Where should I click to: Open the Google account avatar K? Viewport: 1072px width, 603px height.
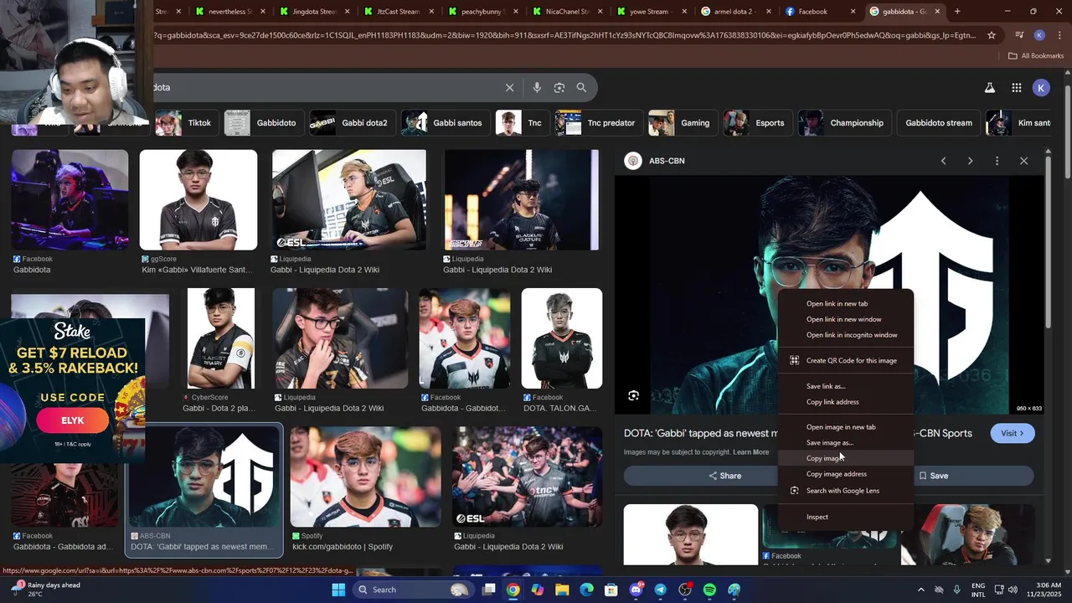1041,87
